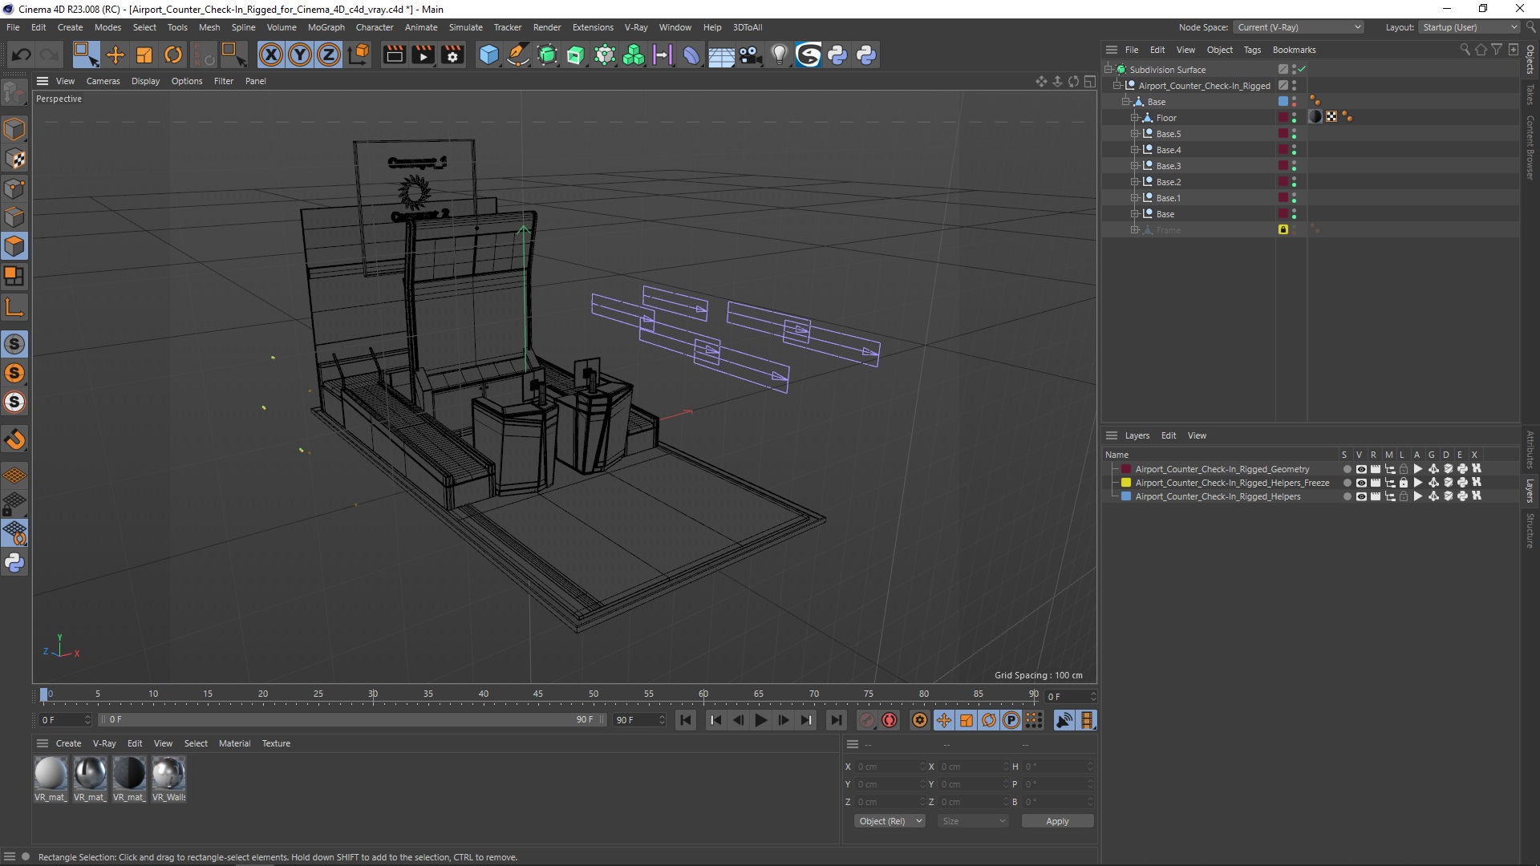Click Python icon in left sidebar
Viewport: 1540px width, 866px height.
pyautogui.click(x=14, y=563)
